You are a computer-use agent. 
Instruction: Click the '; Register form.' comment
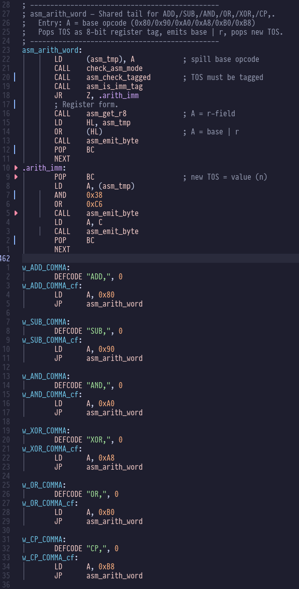(x=86, y=104)
